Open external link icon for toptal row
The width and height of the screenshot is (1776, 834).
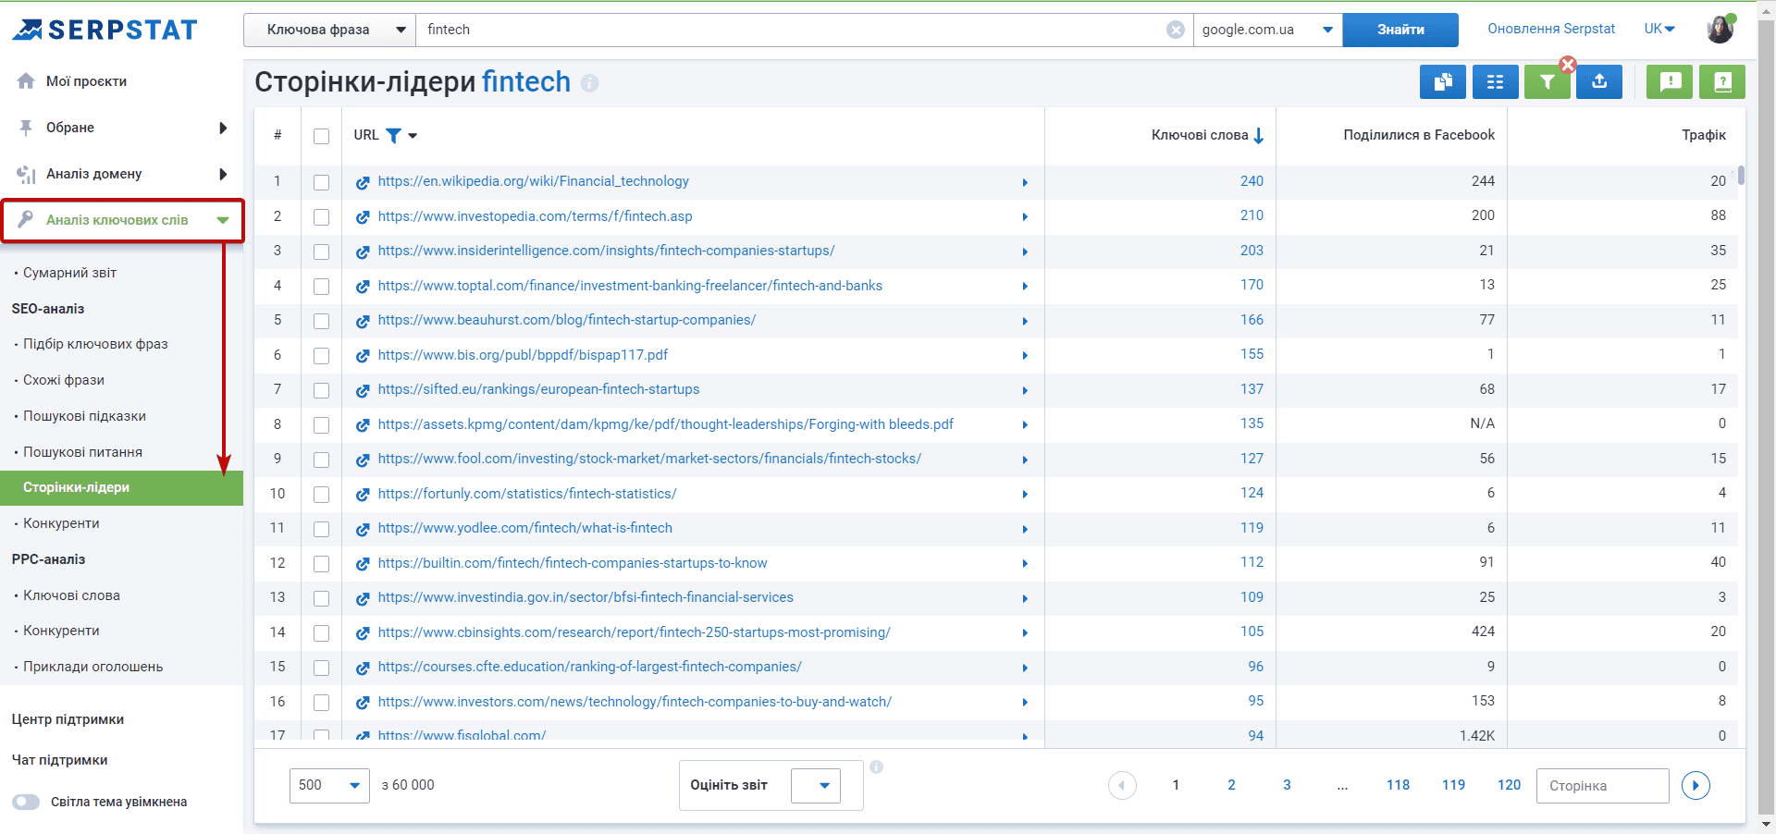[363, 287]
